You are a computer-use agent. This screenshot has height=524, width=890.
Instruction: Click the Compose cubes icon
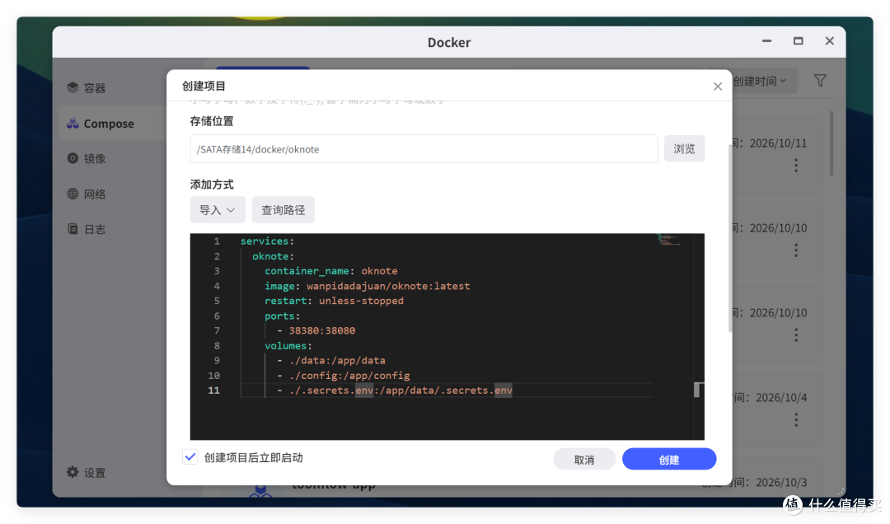tap(73, 124)
